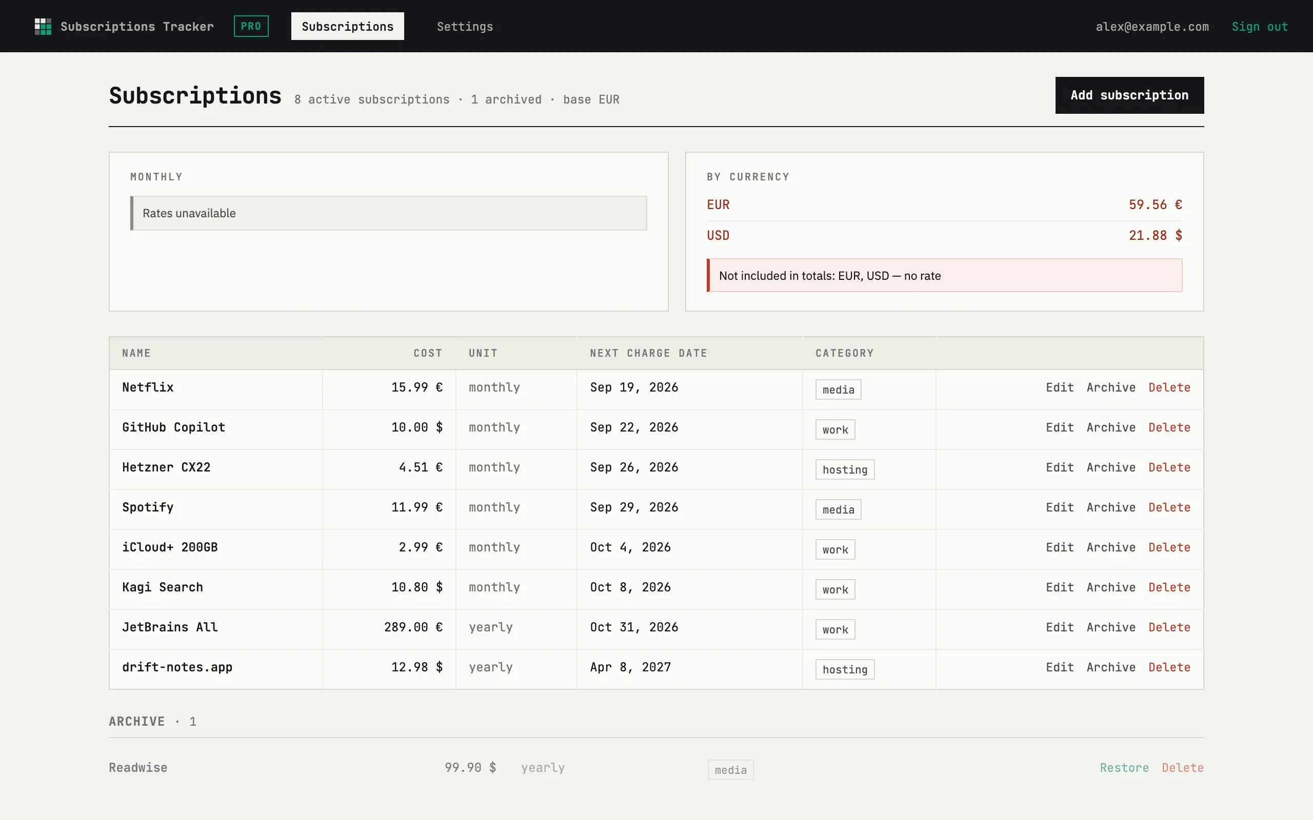Screen dimensions: 1313x820
Task: Delete the Kagi Search subscription
Action: tap(1169, 587)
